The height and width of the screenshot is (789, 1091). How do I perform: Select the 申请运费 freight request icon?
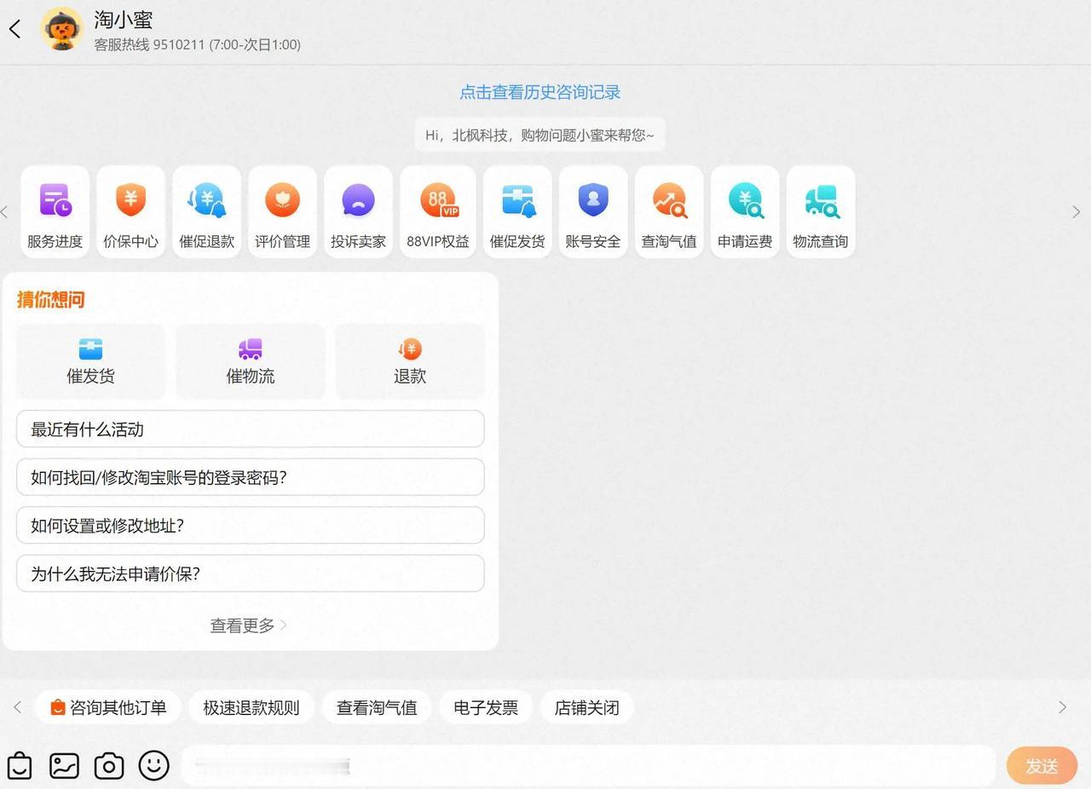(x=745, y=211)
